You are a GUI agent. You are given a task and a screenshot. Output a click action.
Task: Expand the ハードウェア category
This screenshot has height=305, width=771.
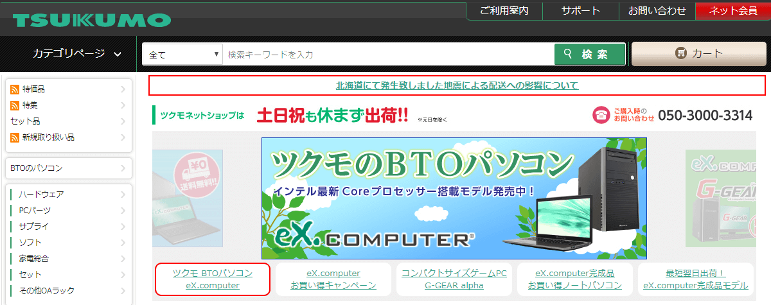coord(68,194)
